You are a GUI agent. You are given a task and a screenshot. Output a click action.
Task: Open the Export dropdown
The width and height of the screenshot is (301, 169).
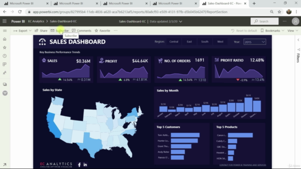point(23,31)
